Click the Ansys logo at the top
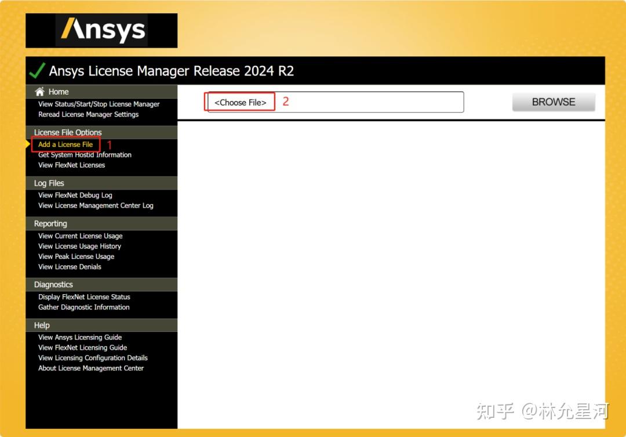The width and height of the screenshot is (626, 437). tap(101, 30)
